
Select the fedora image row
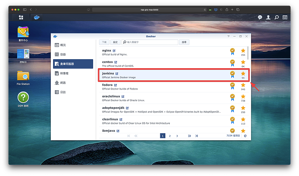174,87
